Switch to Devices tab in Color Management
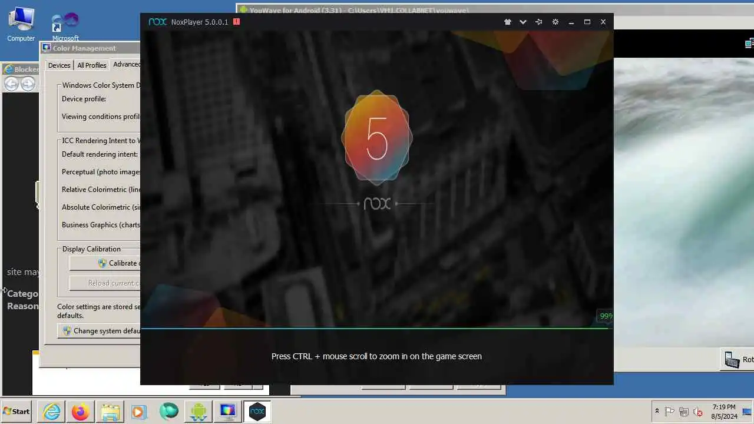754x424 pixels. click(x=59, y=65)
